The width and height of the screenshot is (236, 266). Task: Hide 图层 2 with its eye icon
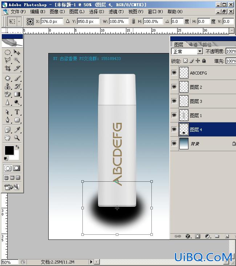coord(174,87)
